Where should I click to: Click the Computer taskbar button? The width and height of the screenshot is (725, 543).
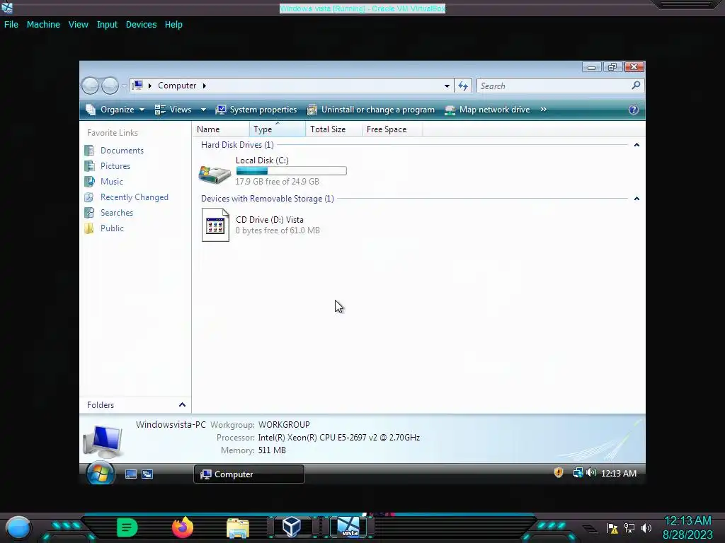(249, 474)
